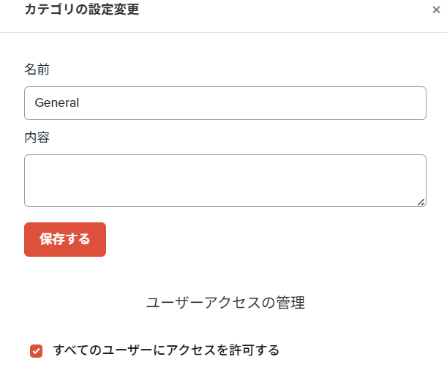Focus the 名前 input field
The height and width of the screenshot is (384, 447).
click(225, 103)
